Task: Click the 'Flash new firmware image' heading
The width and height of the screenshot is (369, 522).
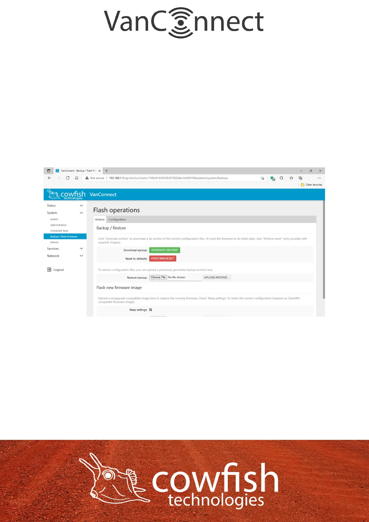Action: pos(119,288)
